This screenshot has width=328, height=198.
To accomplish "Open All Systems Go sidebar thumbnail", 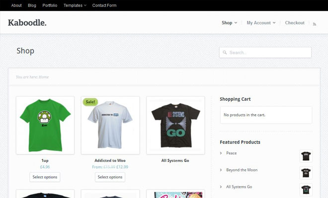I will 306,190.
